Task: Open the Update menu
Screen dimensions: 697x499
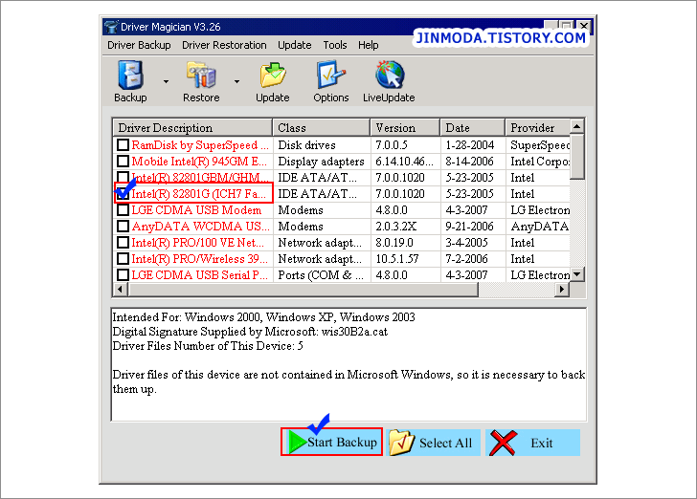Action: (x=295, y=45)
